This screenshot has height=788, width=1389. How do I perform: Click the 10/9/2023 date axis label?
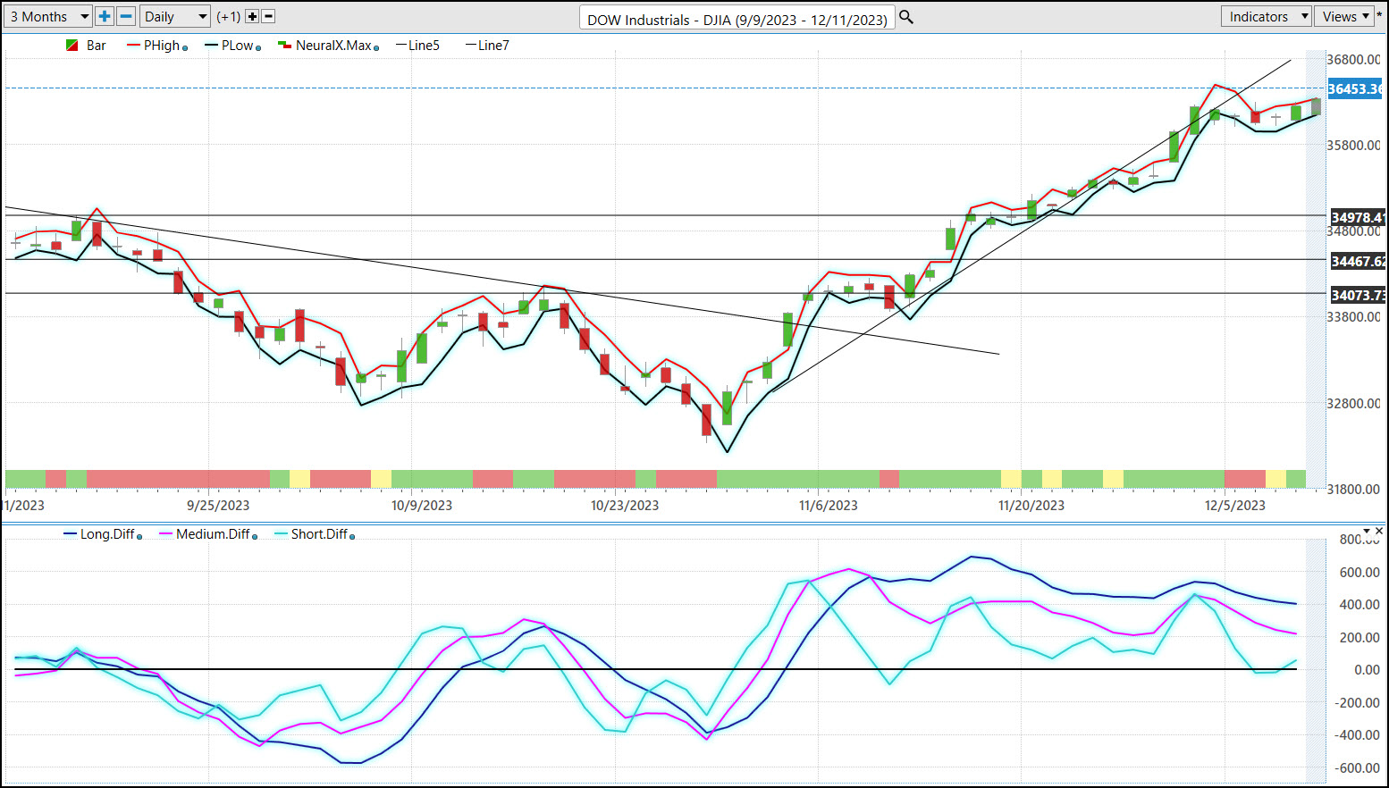click(x=422, y=506)
